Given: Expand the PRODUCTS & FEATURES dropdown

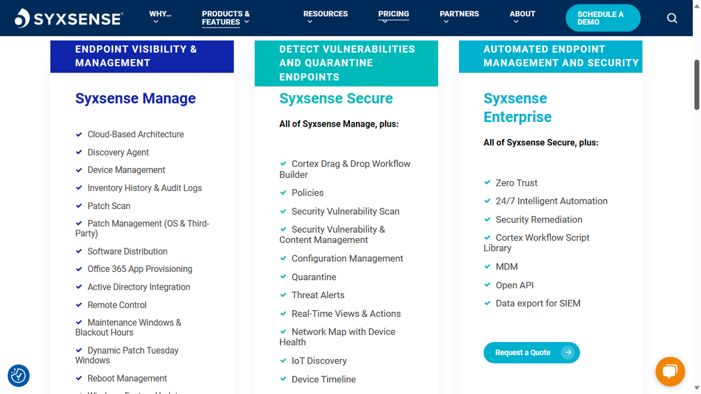Looking at the screenshot, I should pyautogui.click(x=225, y=18).
